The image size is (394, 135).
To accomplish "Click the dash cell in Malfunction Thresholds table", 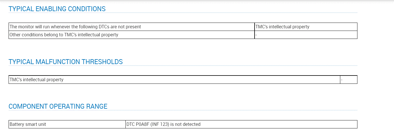I will click(349, 80).
